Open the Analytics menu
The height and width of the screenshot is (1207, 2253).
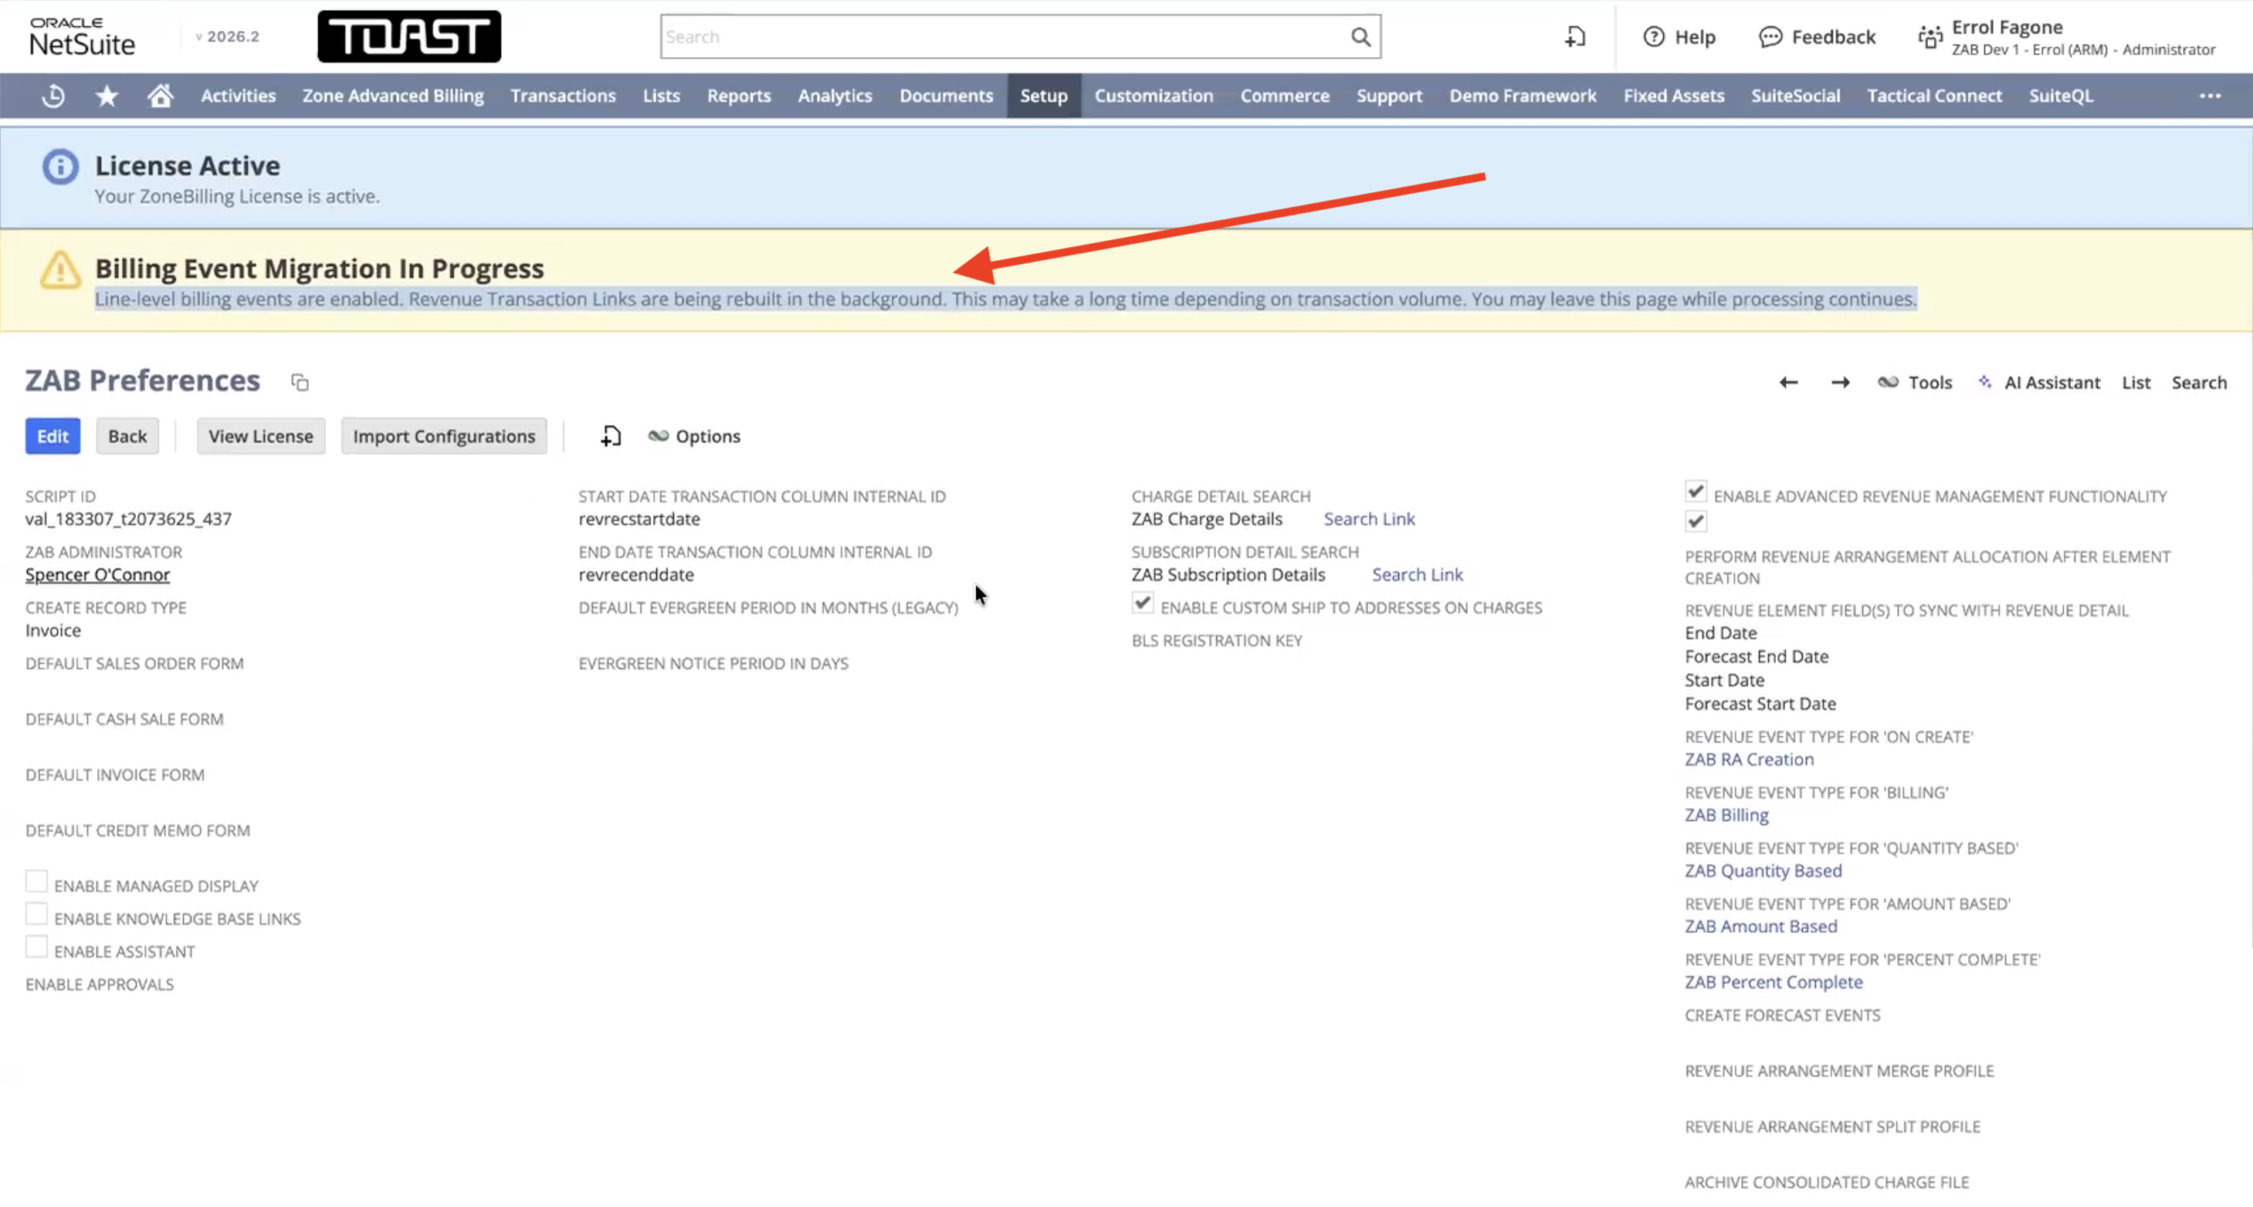[835, 96]
